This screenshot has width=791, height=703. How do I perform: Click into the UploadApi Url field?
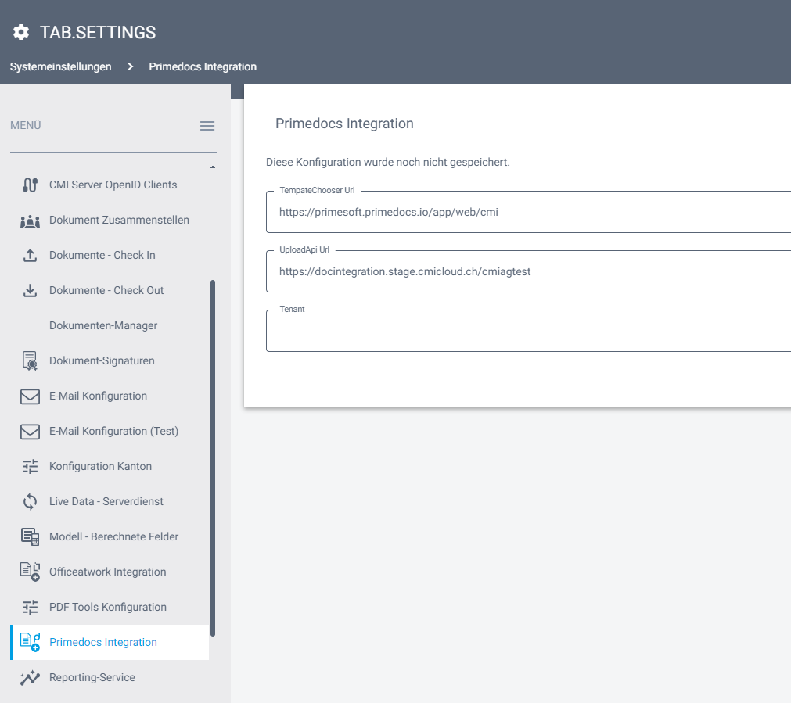point(528,271)
